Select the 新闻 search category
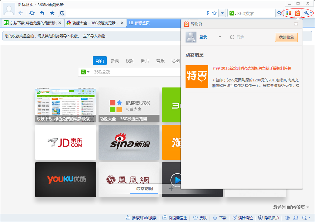 click(115, 60)
